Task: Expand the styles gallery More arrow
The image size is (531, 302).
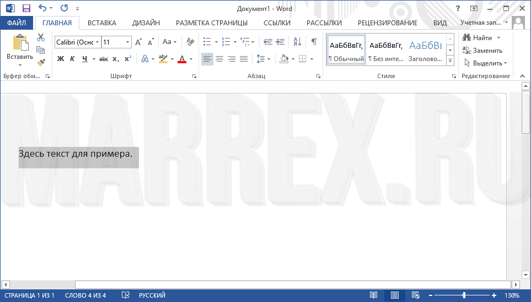Action: [450, 61]
